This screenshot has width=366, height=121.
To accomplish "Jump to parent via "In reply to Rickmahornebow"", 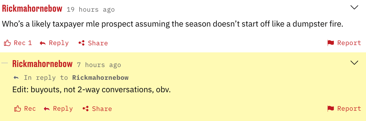I will point(100,78).
